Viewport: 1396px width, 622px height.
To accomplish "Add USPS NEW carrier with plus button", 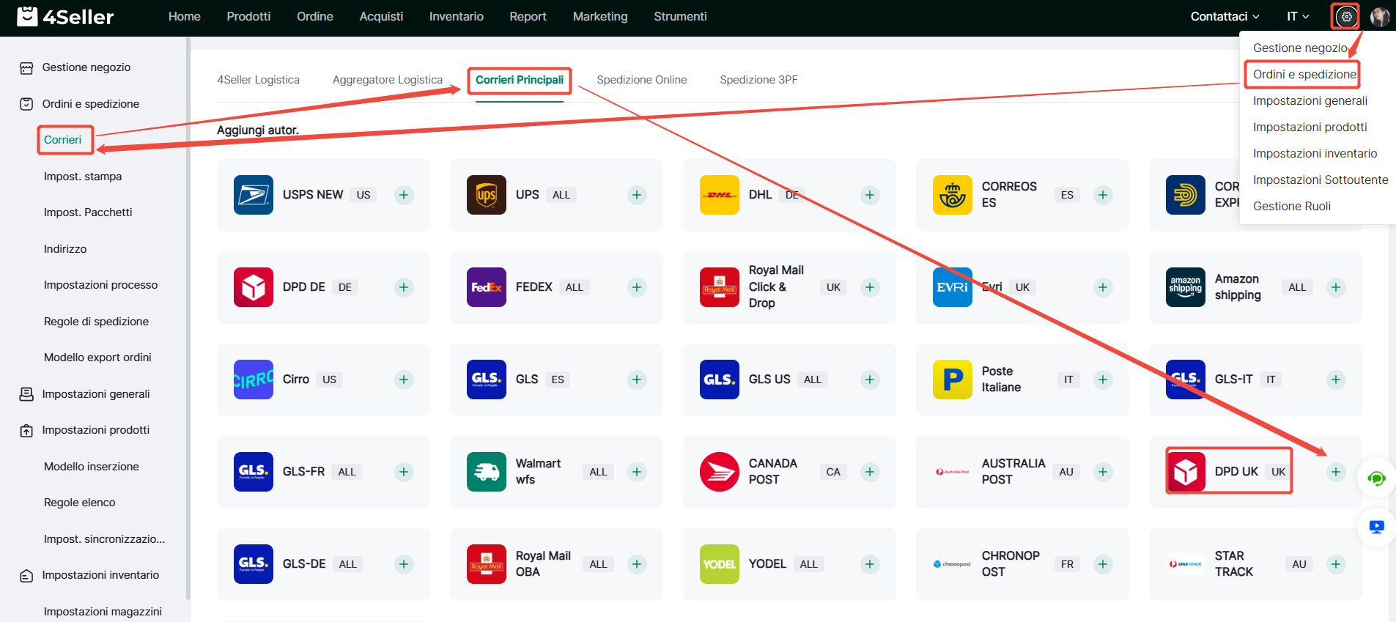I will coord(404,195).
